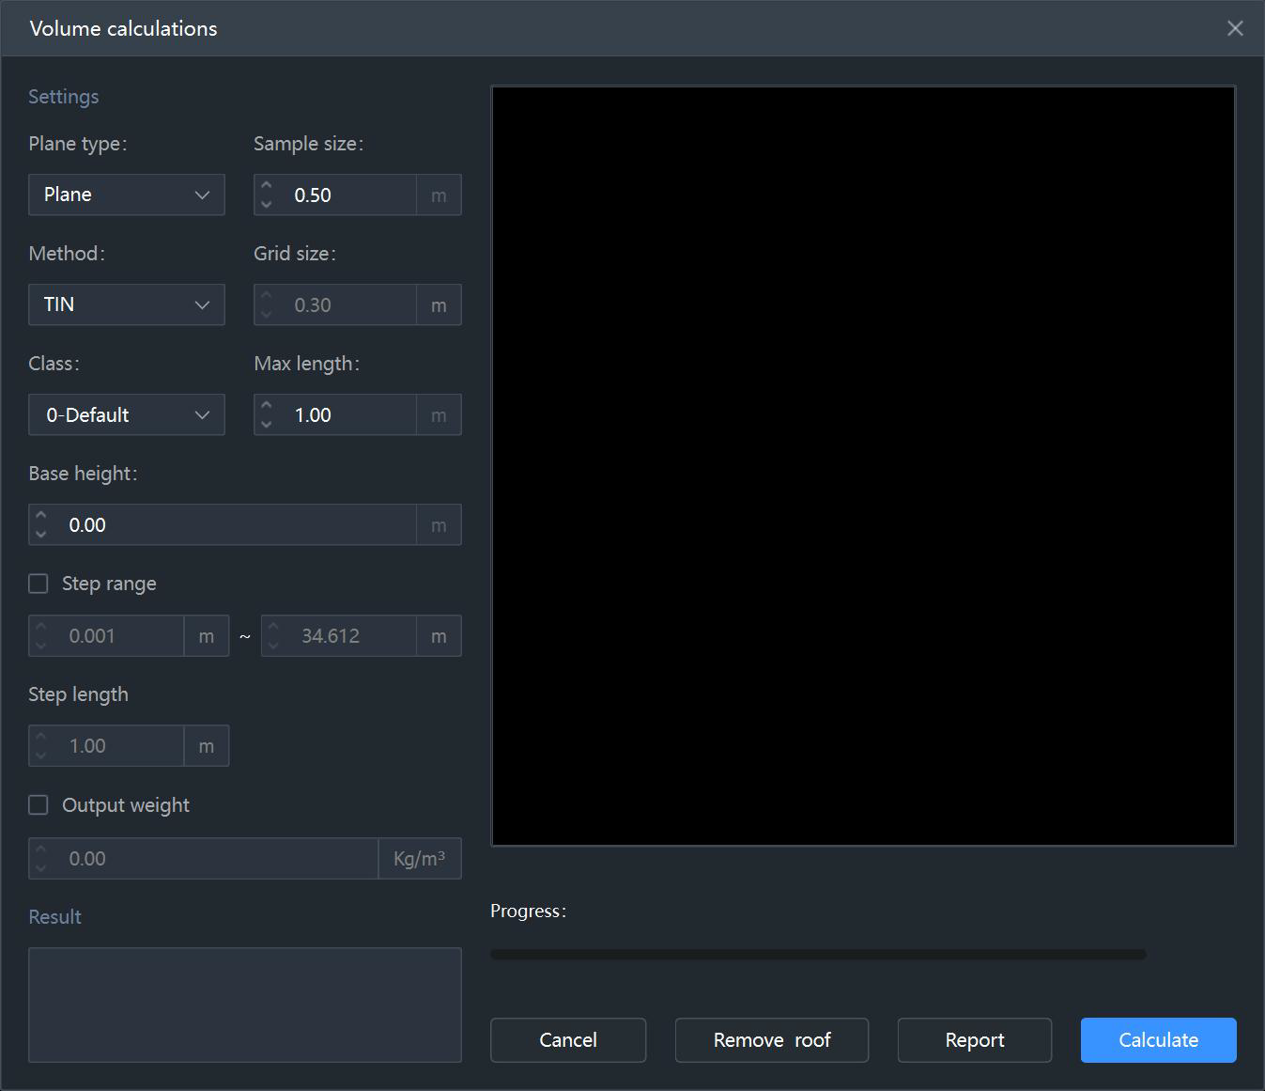
Task: Enable the Step range checkbox
Action: (x=39, y=584)
